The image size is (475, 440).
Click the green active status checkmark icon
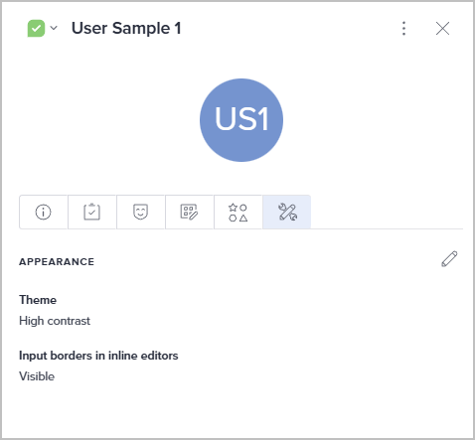(x=36, y=29)
